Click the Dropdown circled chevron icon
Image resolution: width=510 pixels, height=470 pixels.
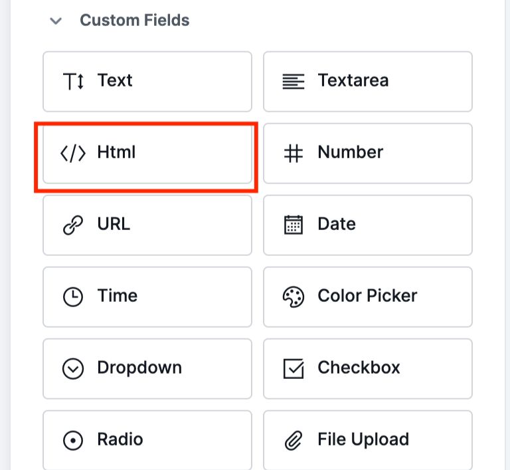tap(73, 368)
